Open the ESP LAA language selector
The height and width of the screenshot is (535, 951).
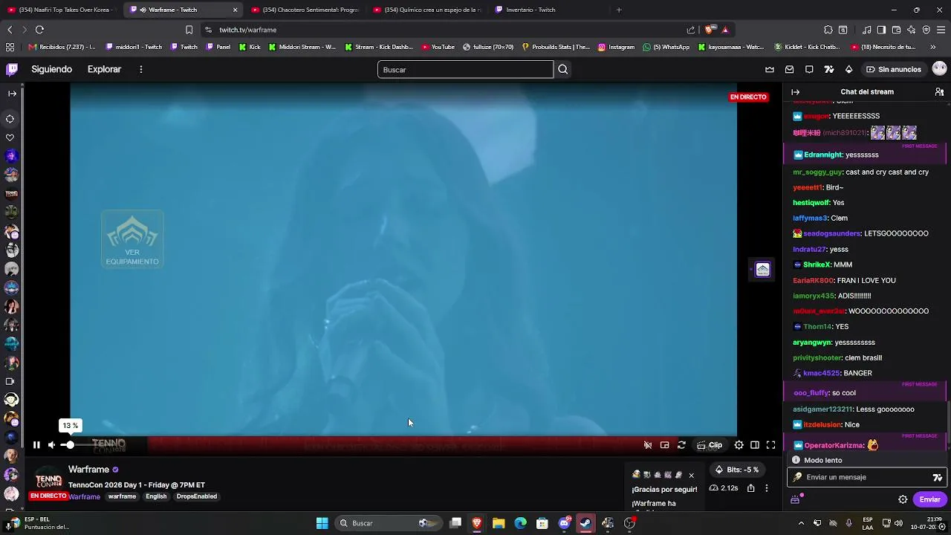[868, 523]
